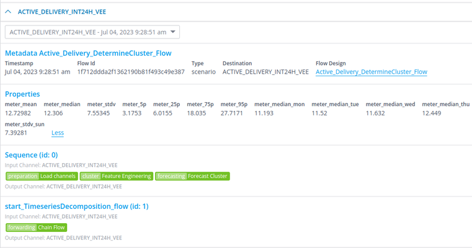Image resolution: width=472 pixels, height=248 pixels.
Task: Click the meter_mean value 12.72982
Action: pos(19,113)
